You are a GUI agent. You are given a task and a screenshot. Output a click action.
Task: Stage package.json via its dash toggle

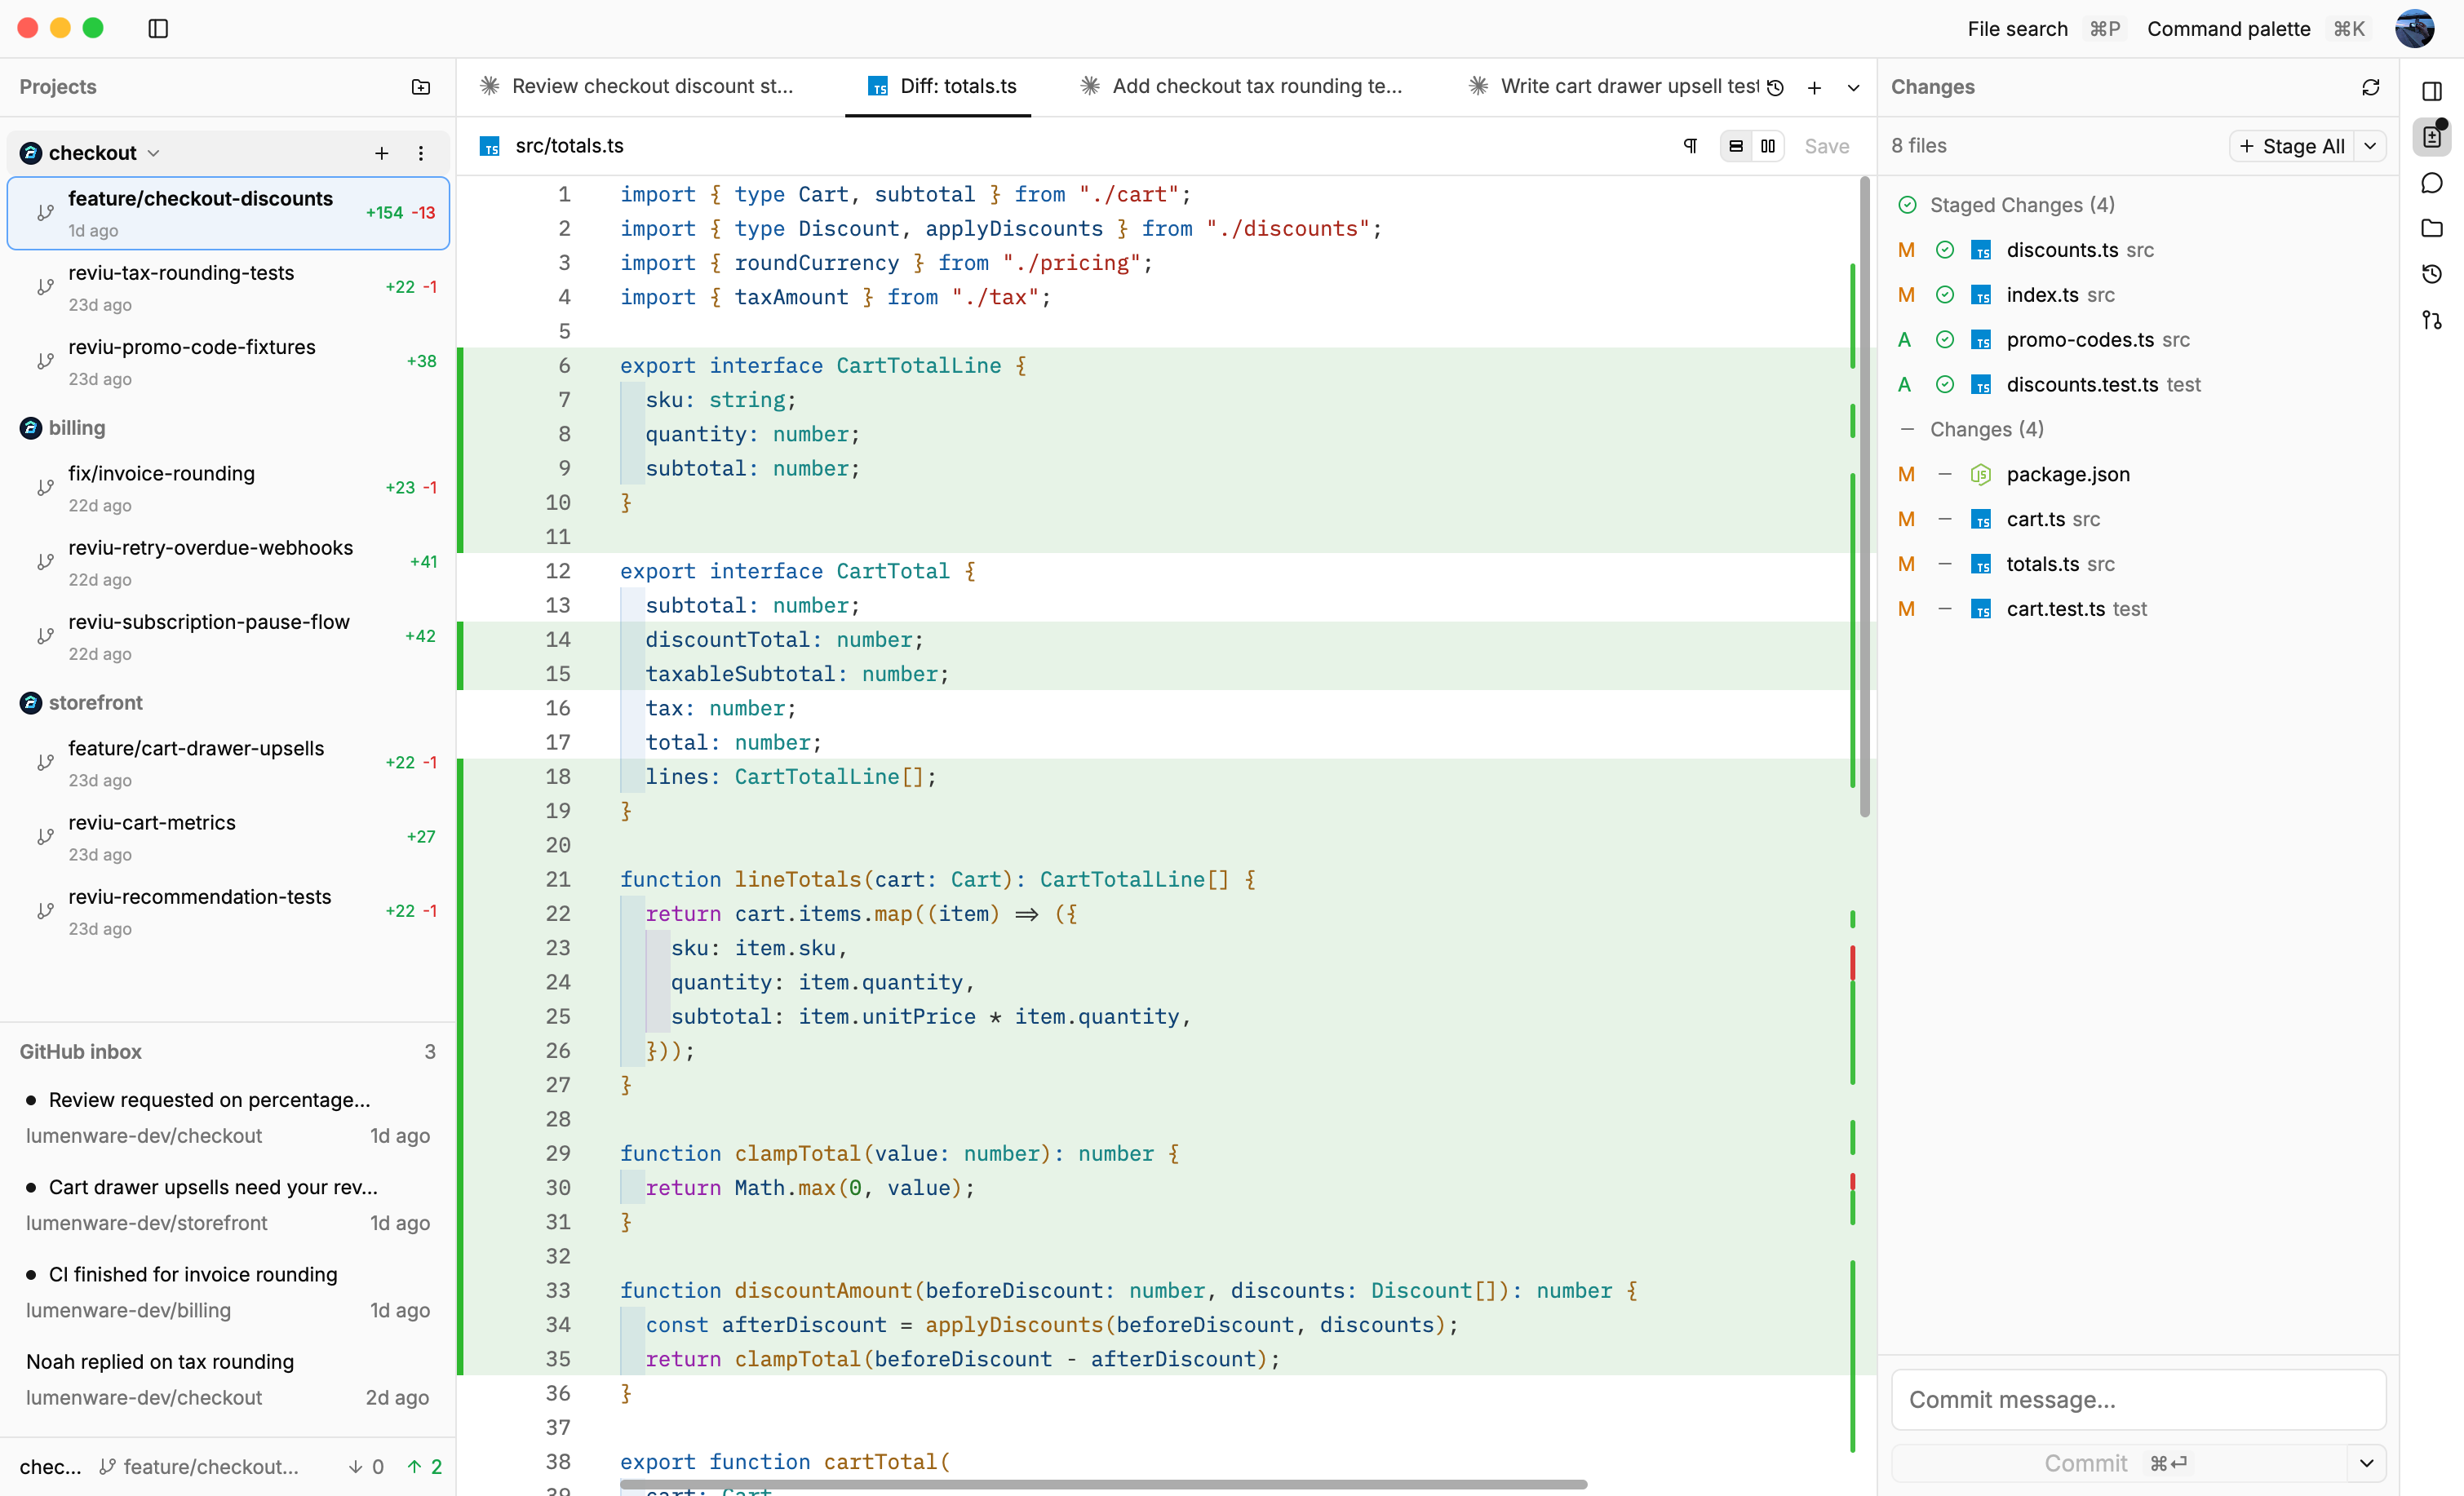point(1944,474)
